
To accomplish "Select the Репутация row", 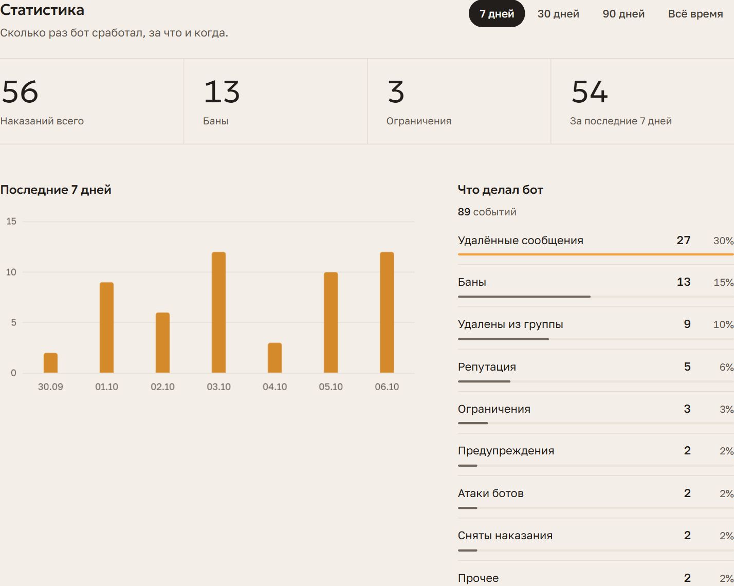I will (x=596, y=371).
